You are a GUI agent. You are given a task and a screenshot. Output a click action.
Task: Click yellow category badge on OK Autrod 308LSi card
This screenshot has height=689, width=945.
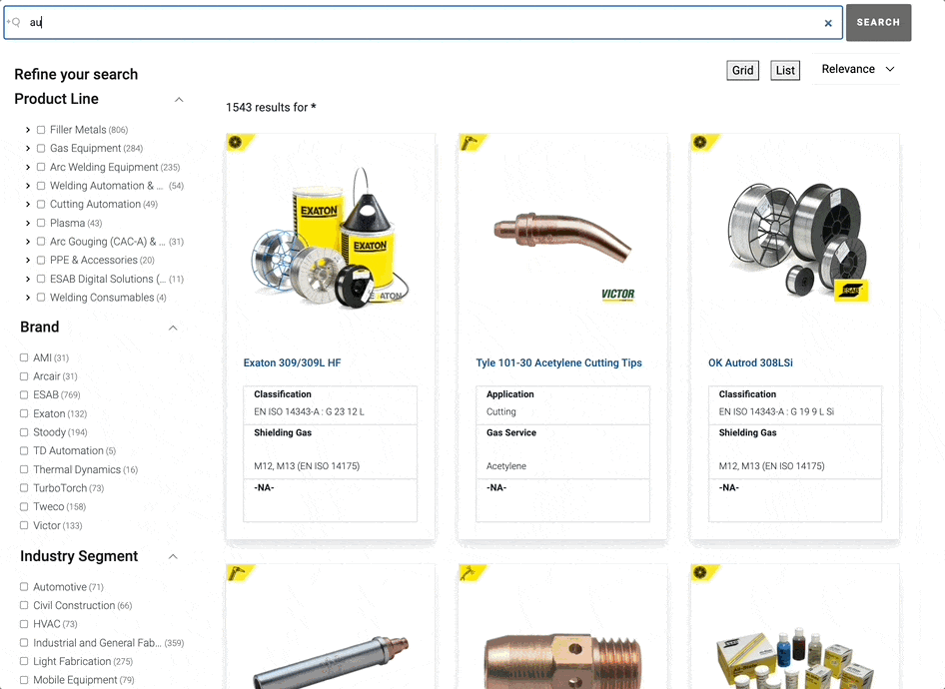point(701,143)
